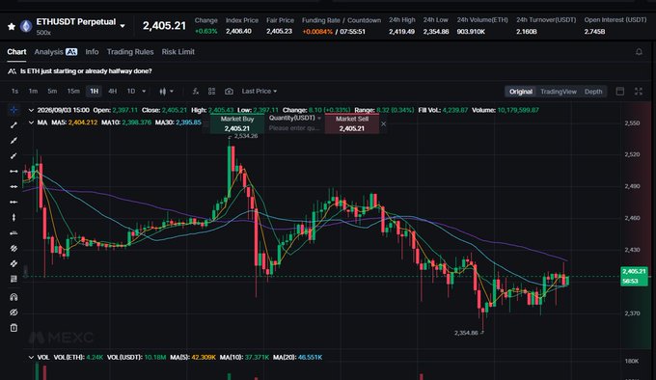The image size is (656, 380).
Task: Select the 5m timeframe
Action: click(52, 91)
